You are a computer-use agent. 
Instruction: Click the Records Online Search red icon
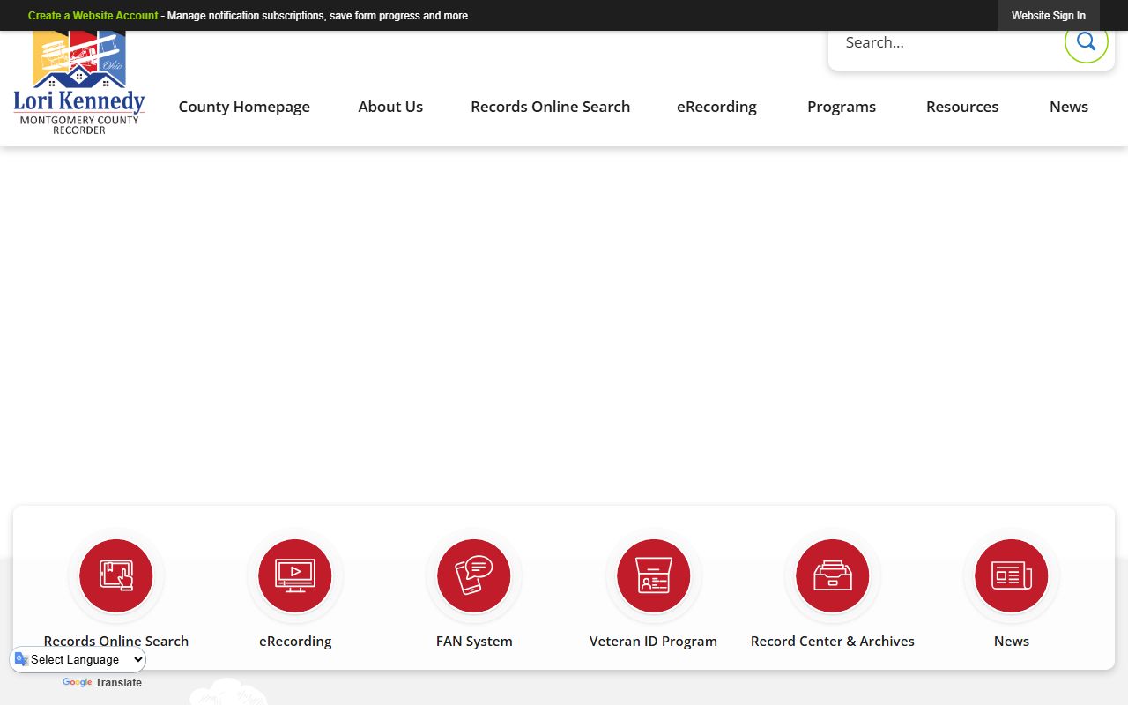pos(116,575)
